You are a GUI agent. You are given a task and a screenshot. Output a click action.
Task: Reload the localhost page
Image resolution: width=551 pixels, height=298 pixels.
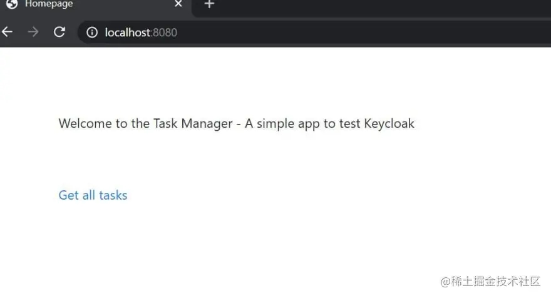point(59,32)
